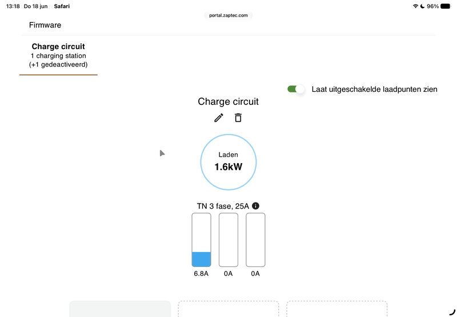Select the 6.8A phase bar
This screenshot has height=317, width=457.
[201, 240]
